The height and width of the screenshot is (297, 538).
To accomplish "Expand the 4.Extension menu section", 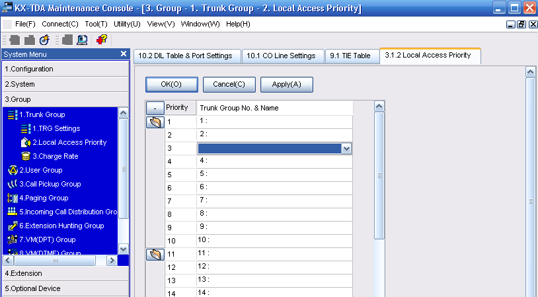I will [x=65, y=273].
